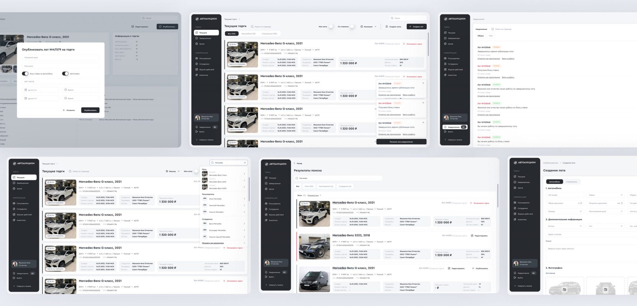Screen dimensions: 637x306
Task: Click 'Отменить' in the publish dialog
Action: [x=69, y=110]
